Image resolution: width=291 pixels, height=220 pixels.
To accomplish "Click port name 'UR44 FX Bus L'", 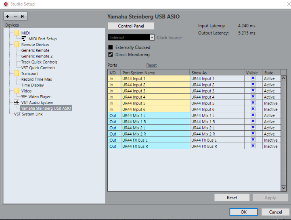I will click(155, 140).
